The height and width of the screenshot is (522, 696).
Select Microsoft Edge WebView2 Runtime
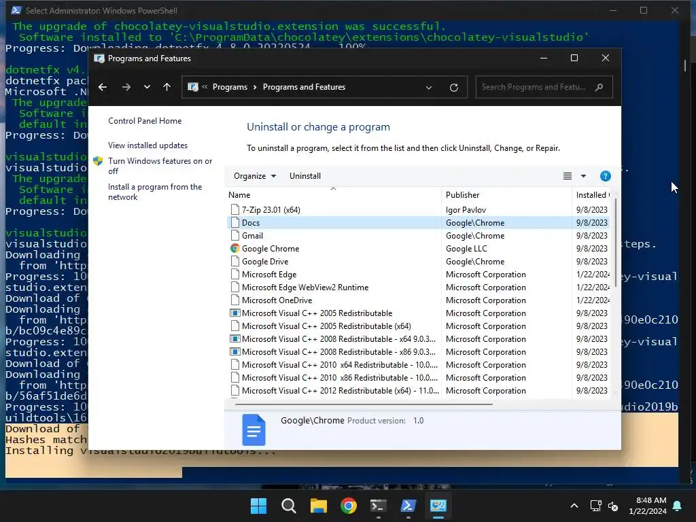point(305,288)
